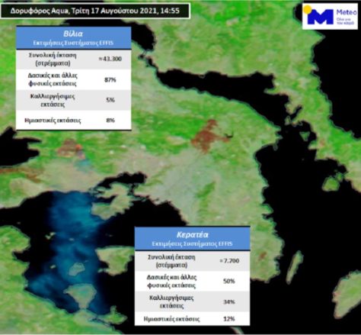Click the 5% value in Βίλια table
Image resolution: width=361 pixels, height=335 pixels.
coord(110,100)
